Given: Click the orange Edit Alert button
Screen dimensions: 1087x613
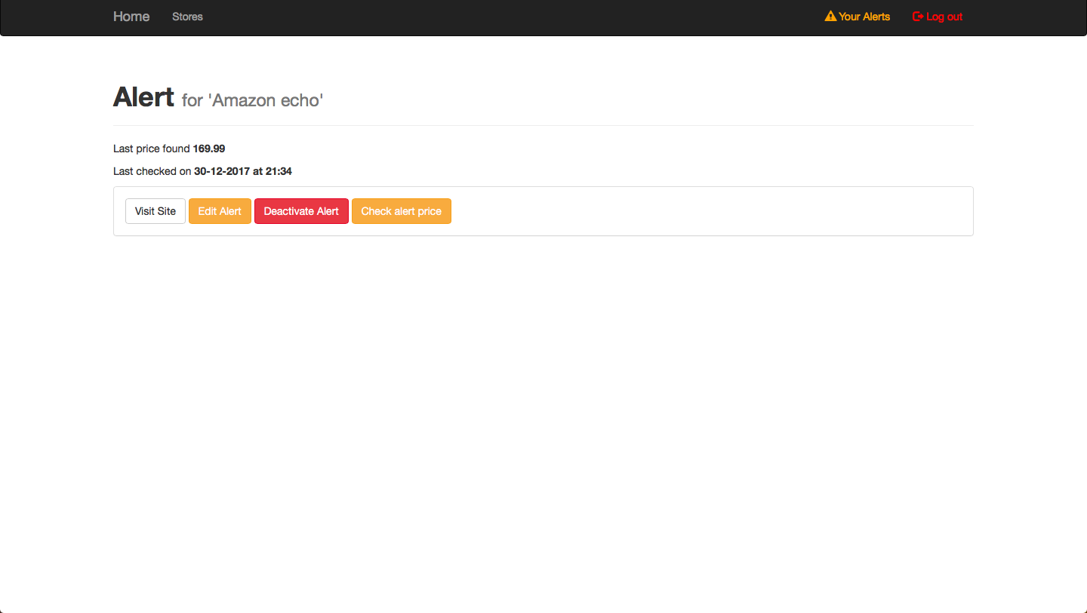Looking at the screenshot, I should (x=220, y=211).
